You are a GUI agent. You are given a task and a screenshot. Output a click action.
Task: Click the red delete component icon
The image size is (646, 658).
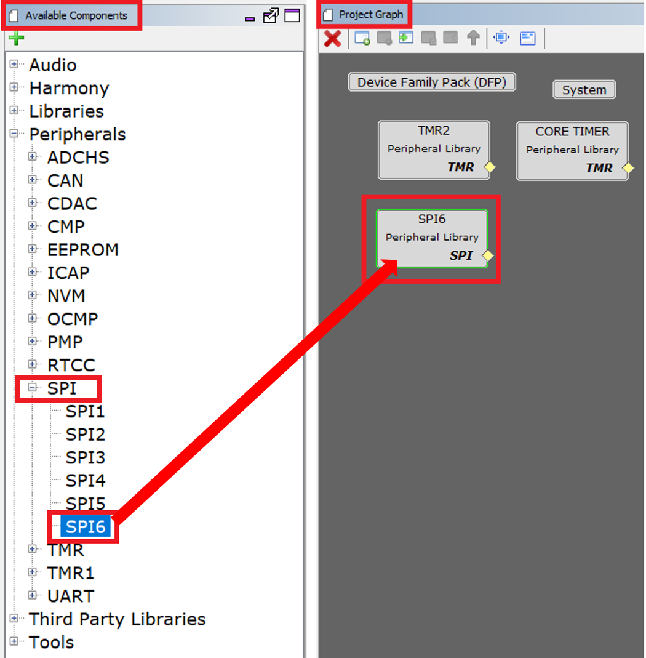[332, 38]
